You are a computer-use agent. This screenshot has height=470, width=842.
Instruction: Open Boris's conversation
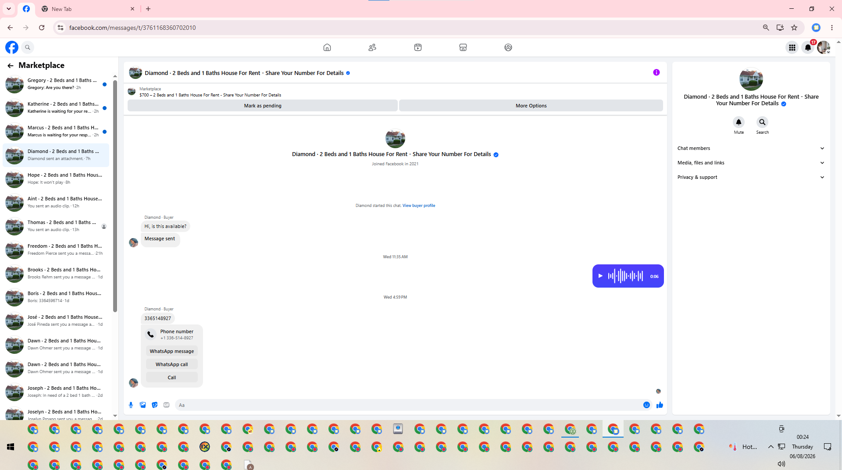pos(56,297)
